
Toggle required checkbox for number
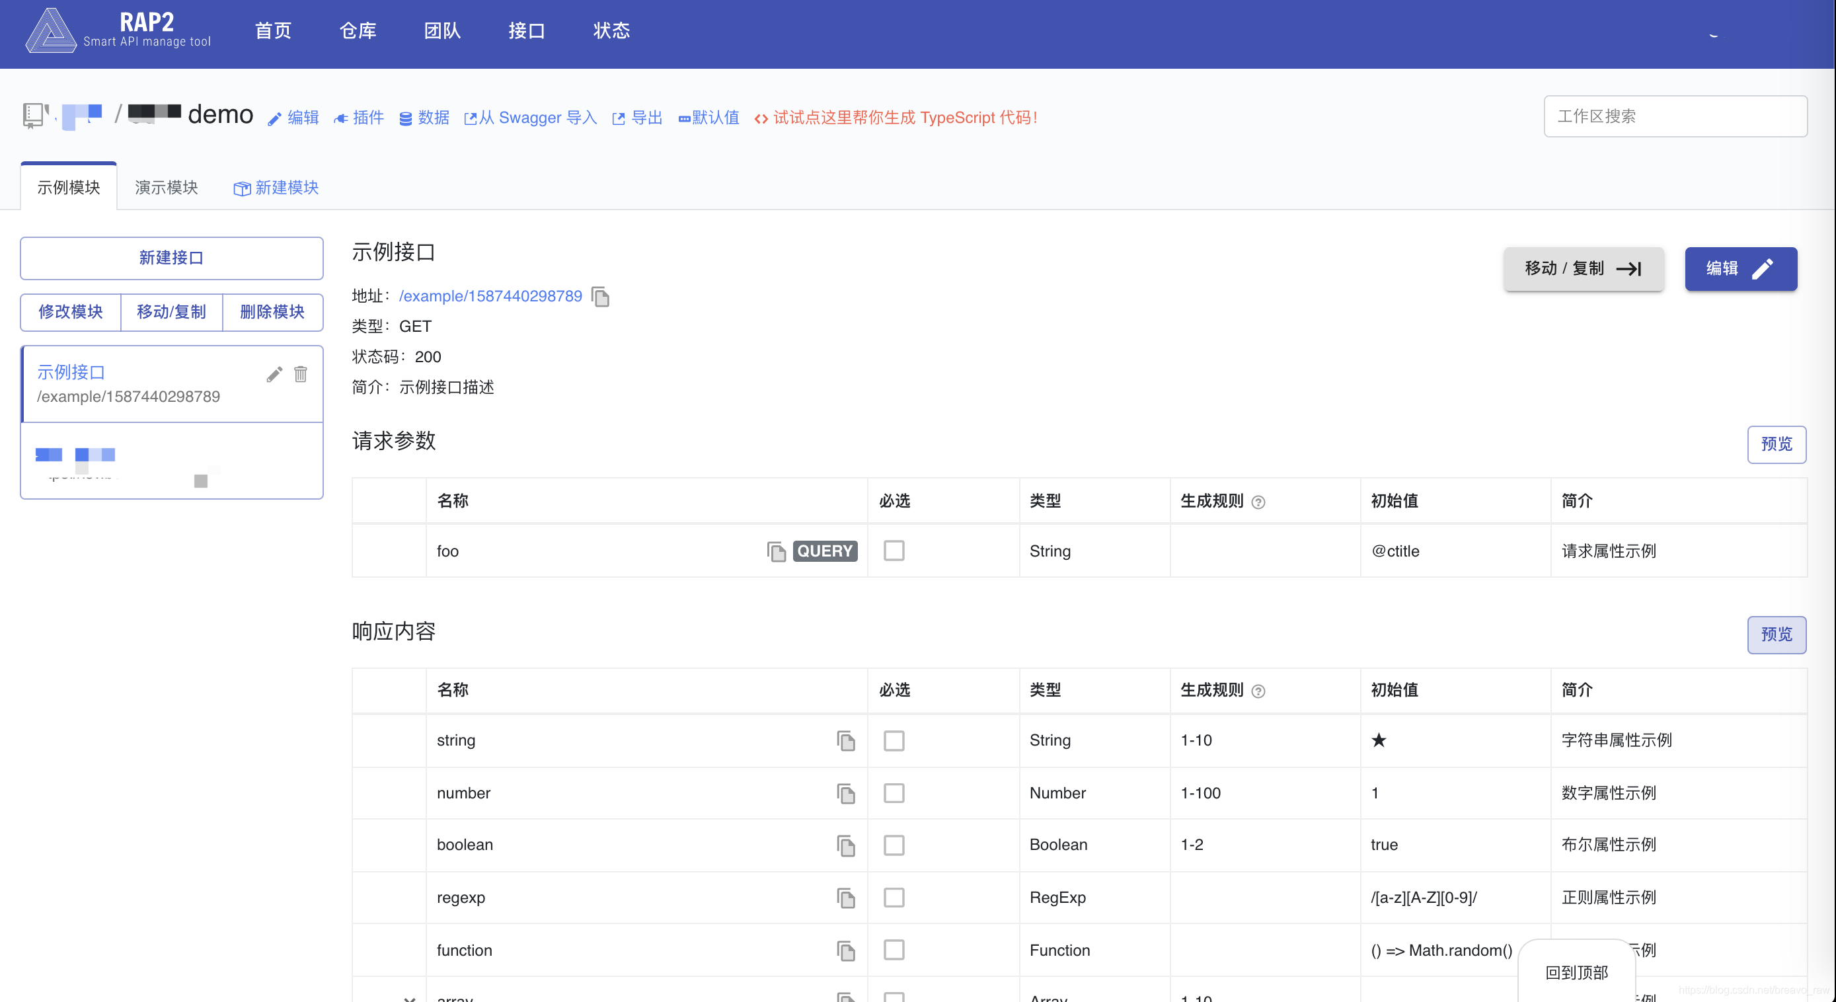pyautogui.click(x=894, y=793)
